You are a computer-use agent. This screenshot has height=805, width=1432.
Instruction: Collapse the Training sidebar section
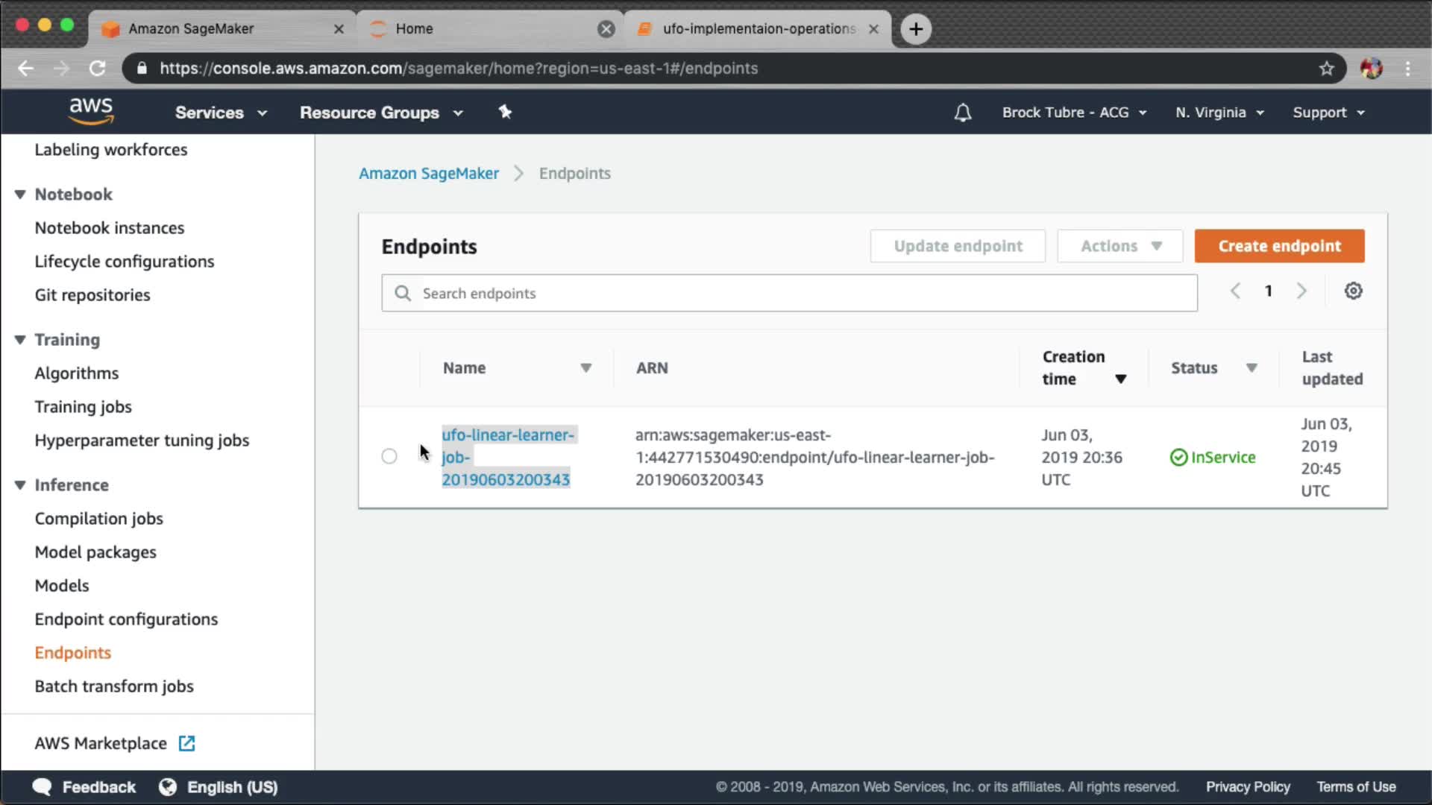click(20, 340)
